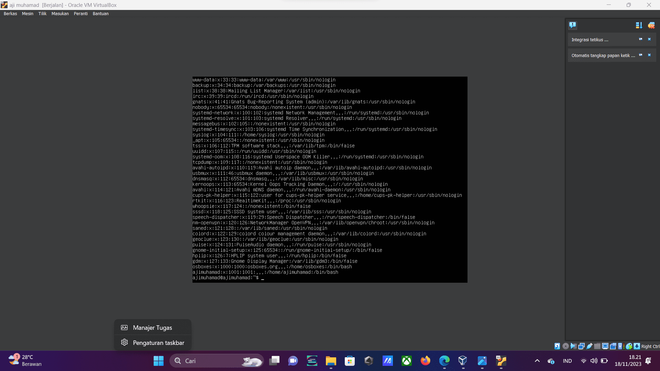Viewport: 660px width, 371px height.
Task: Open Microsoft Store from the taskbar
Action: click(350, 361)
